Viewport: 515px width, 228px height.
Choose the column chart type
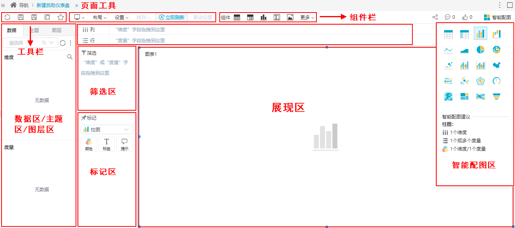pyautogui.click(x=481, y=34)
